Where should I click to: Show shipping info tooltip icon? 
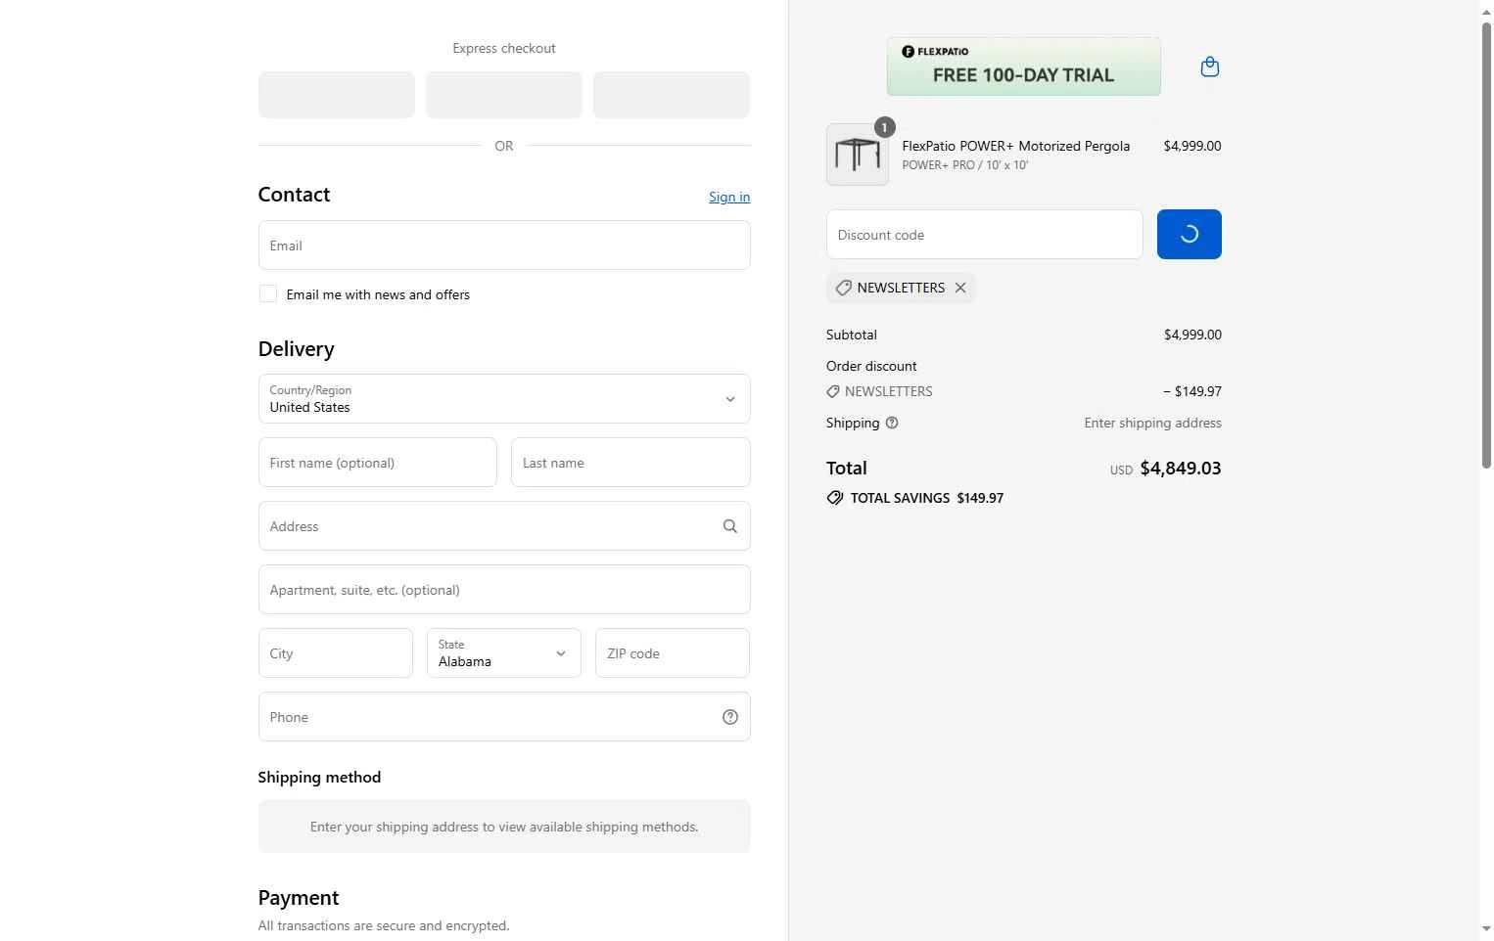pos(892,423)
